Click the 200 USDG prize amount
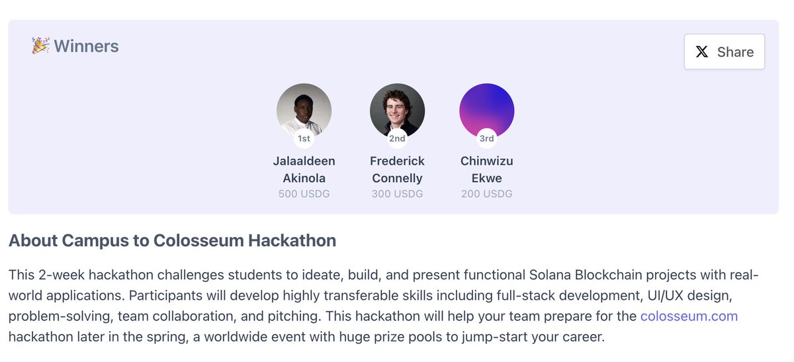The image size is (794, 362). point(486,194)
